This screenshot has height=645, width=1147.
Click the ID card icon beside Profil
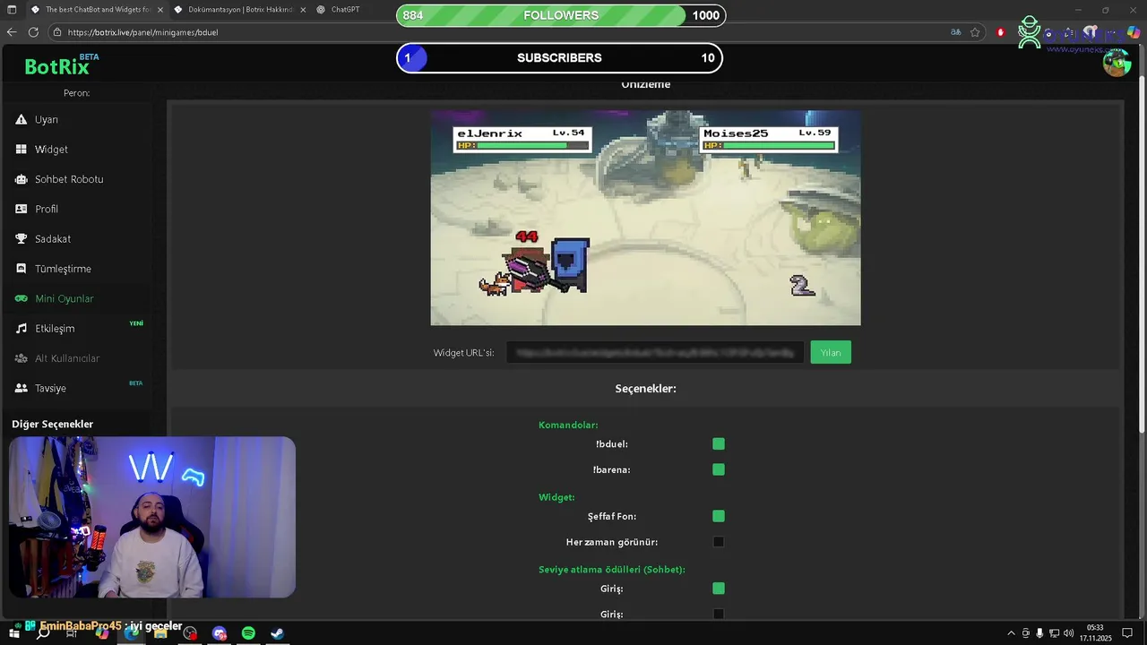22,209
